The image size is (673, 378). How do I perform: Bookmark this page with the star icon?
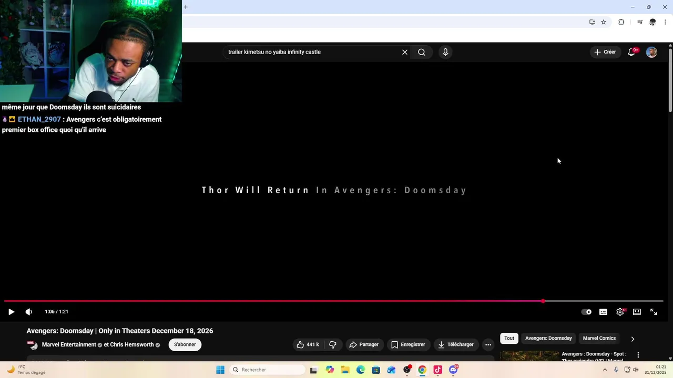[x=604, y=22]
